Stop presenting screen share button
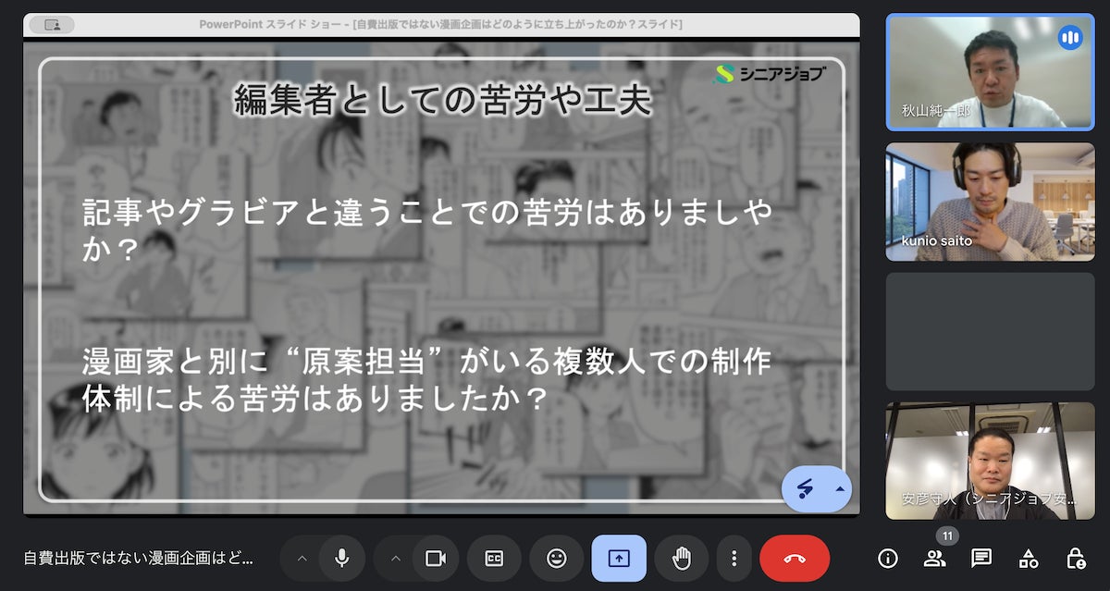Viewport: 1110px width, 591px height. [x=619, y=558]
